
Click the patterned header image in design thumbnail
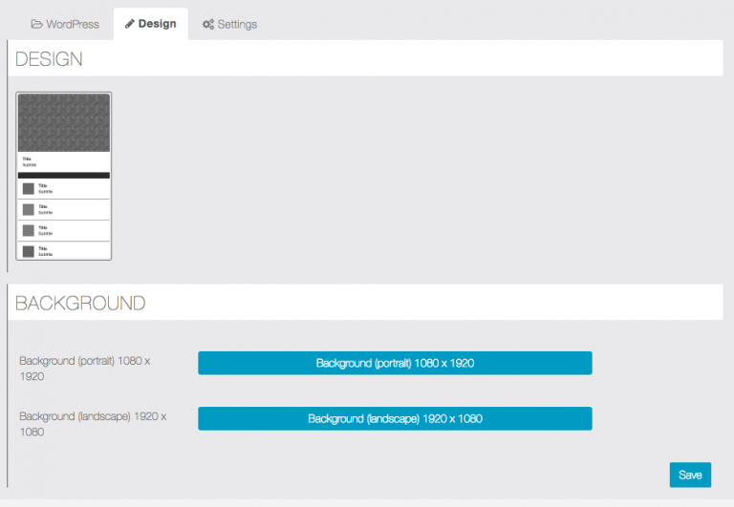(64, 122)
